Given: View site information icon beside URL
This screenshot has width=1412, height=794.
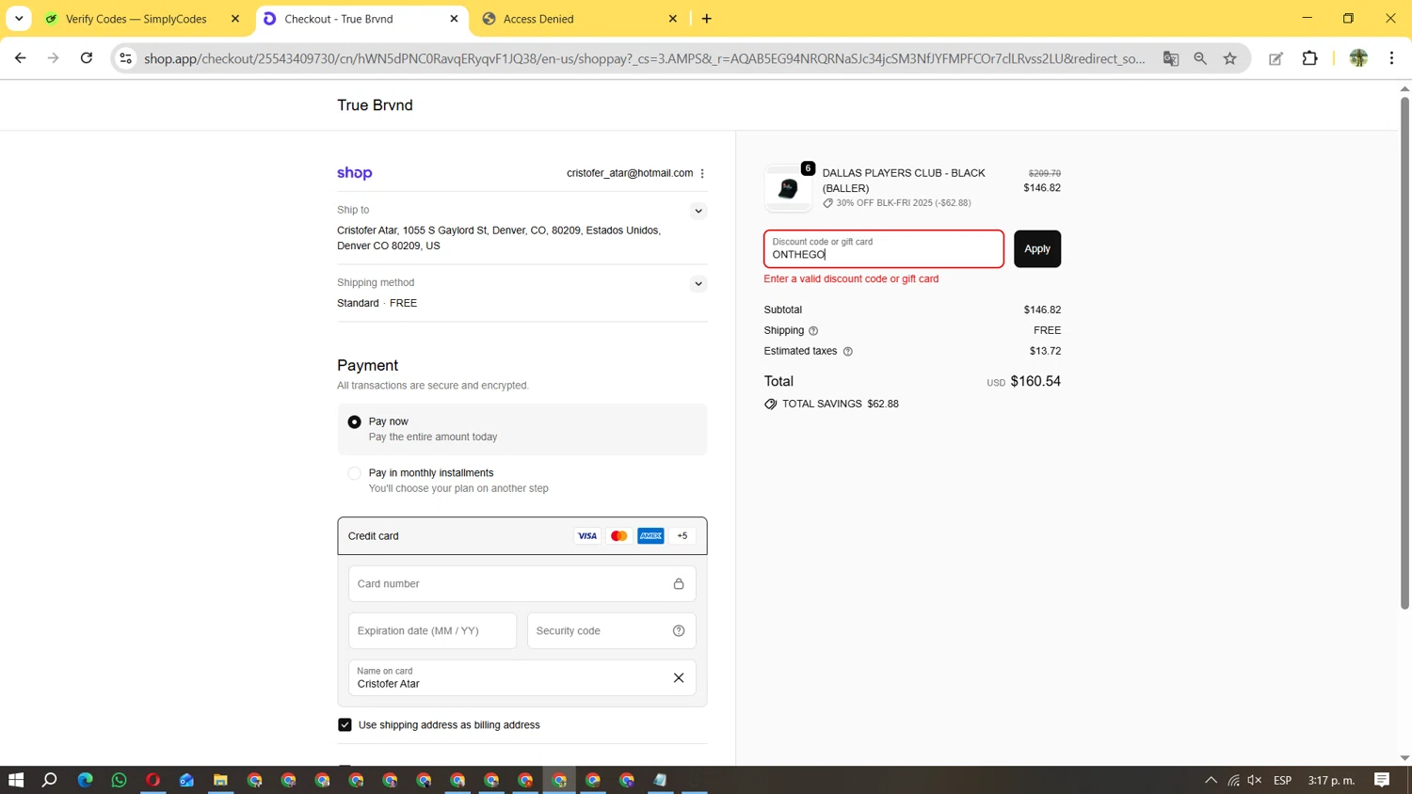Looking at the screenshot, I should pyautogui.click(x=125, y=58).
